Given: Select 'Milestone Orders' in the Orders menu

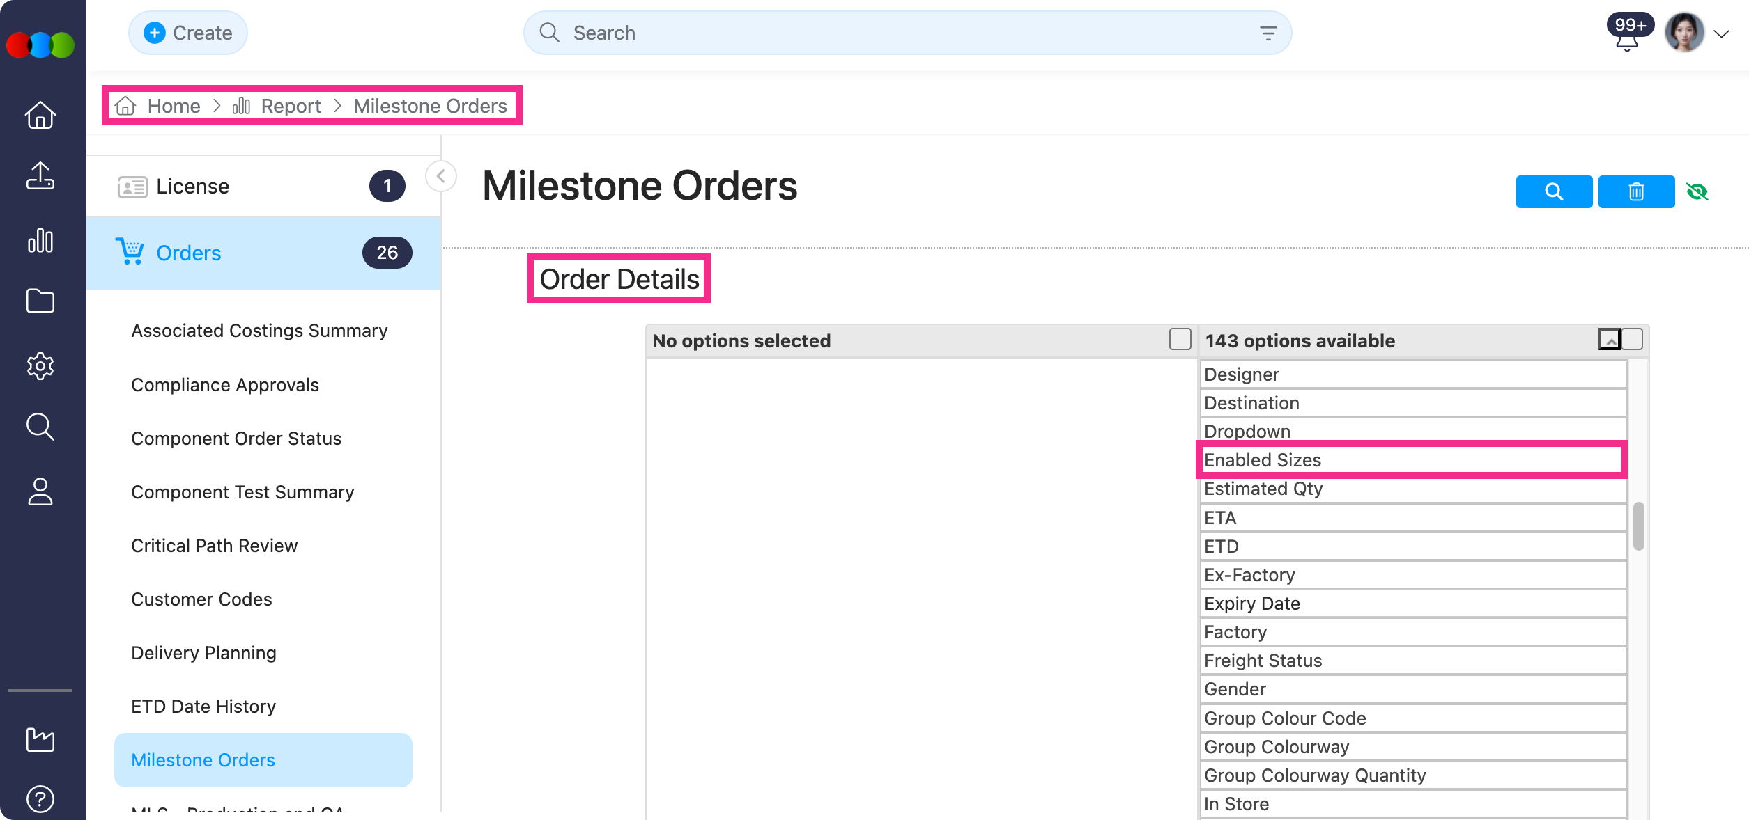Looking at the screenshot, I should pyautogui.click(x=203, y=759).
